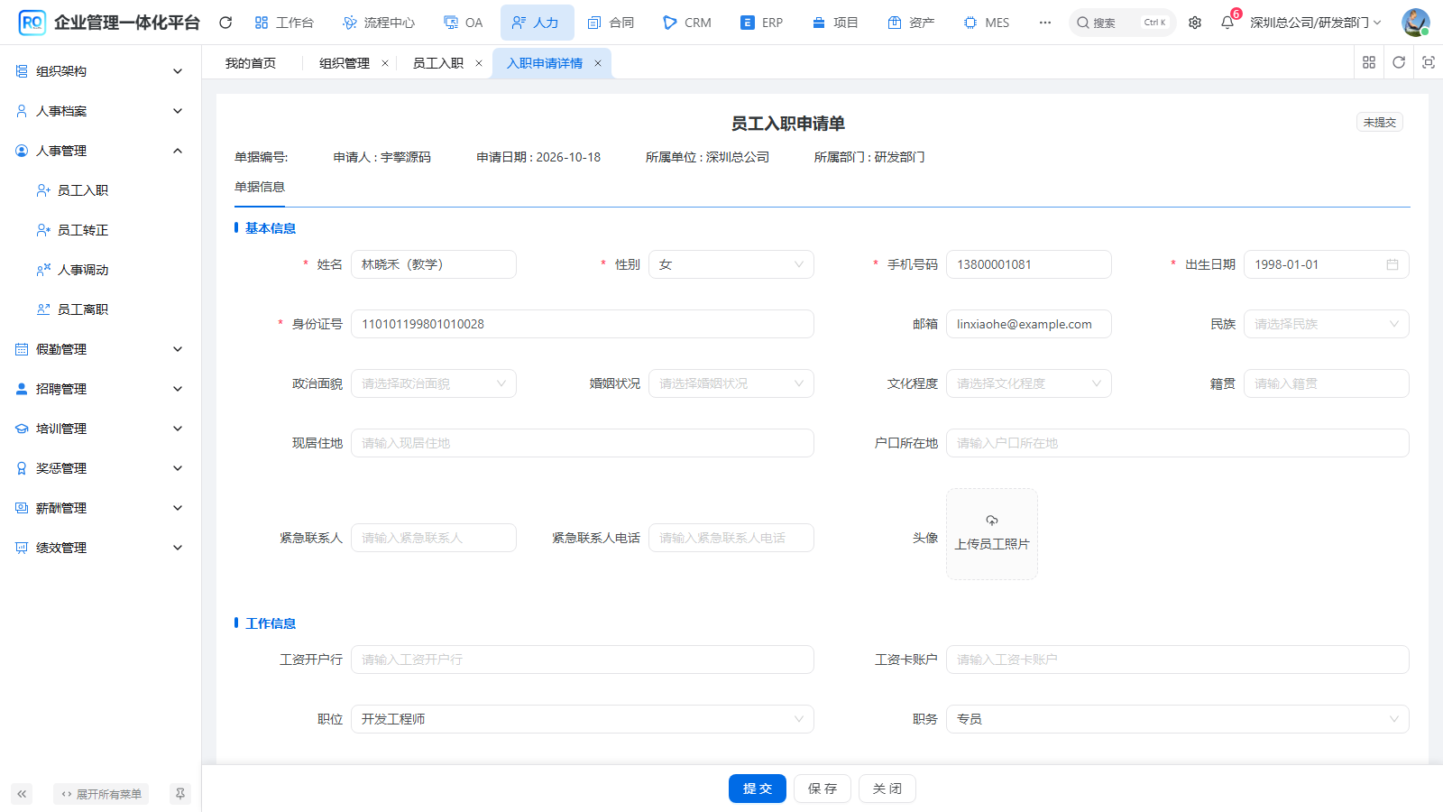Switch to the 我的首页 tab

pos(251,63)
